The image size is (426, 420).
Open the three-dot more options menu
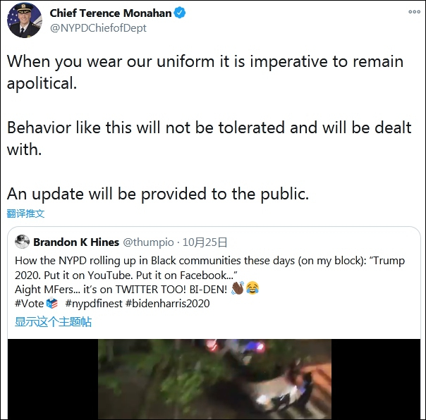click(414, 12)
